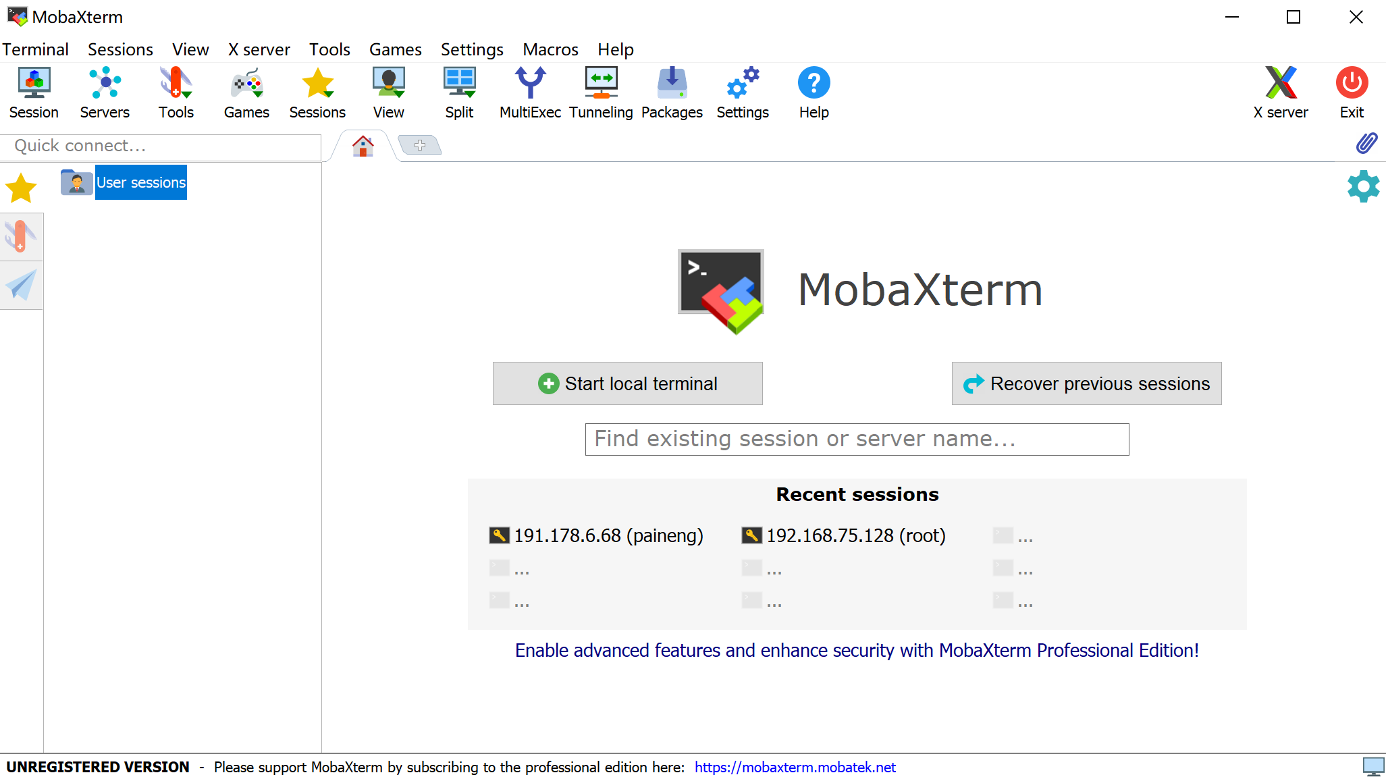Viewport: 1386px width, 777px height.
Task: Open the Swiss knife Tools sidebar tab
Action: pyautogui.click(x=21, y=237)
